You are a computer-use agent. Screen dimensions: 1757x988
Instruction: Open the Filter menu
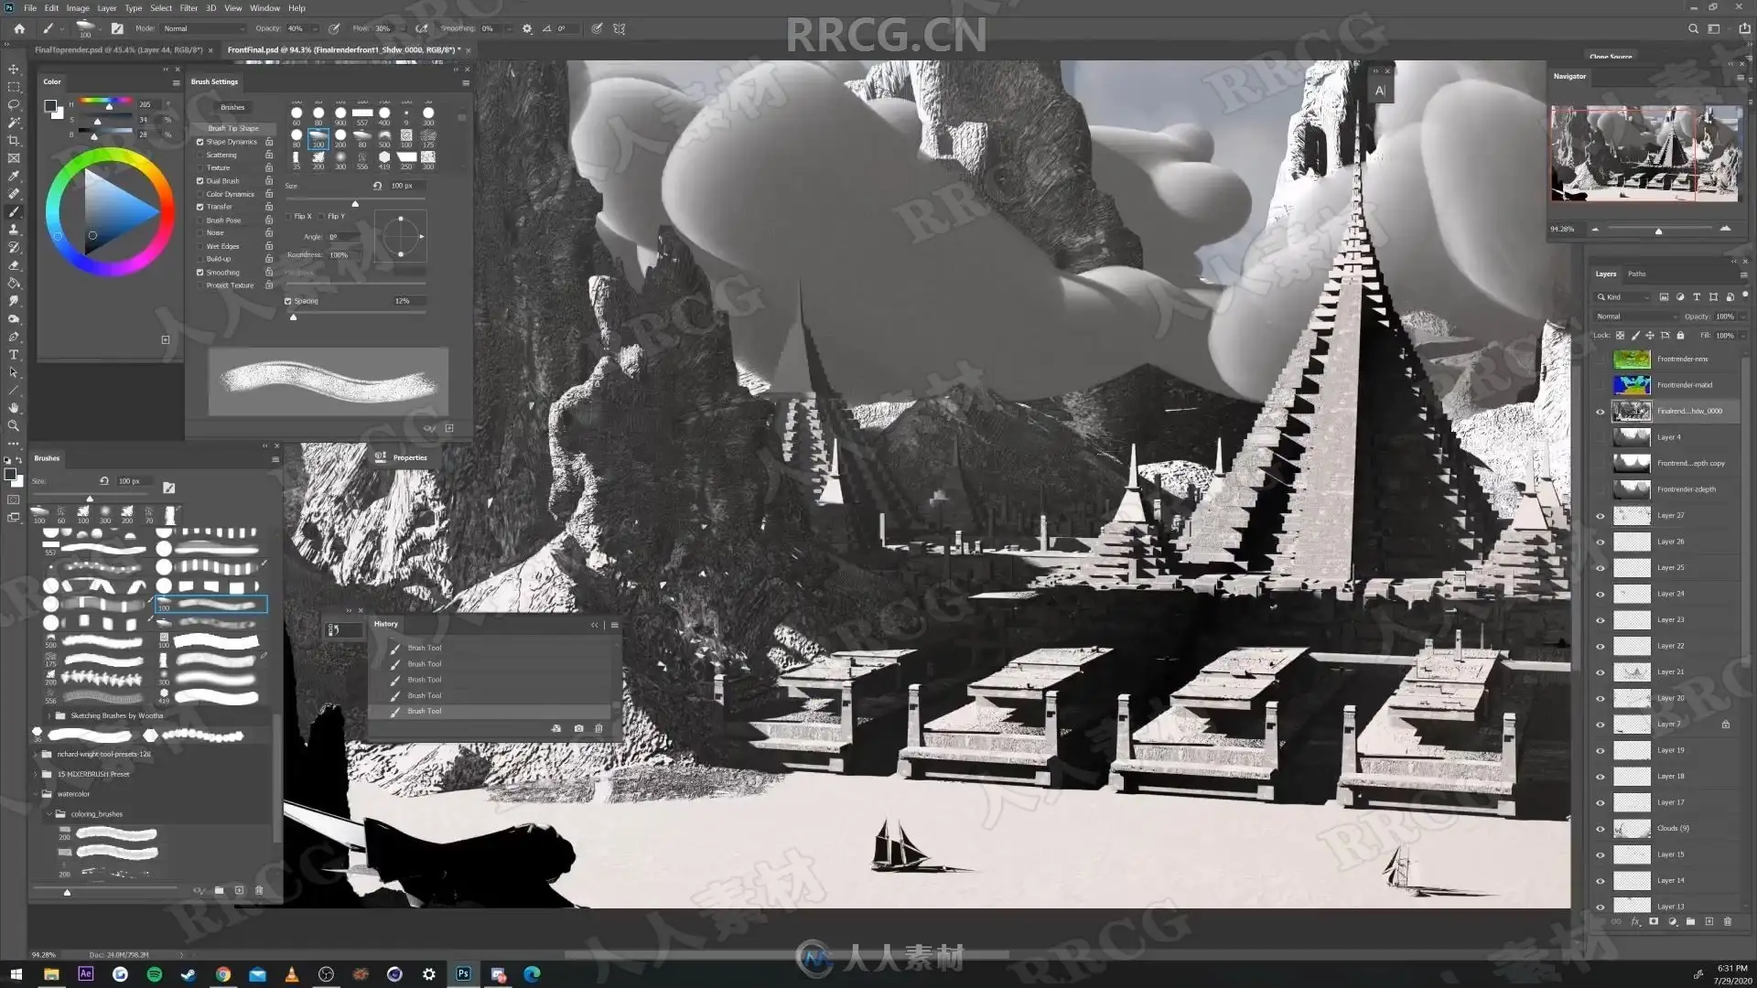[189, 8]
